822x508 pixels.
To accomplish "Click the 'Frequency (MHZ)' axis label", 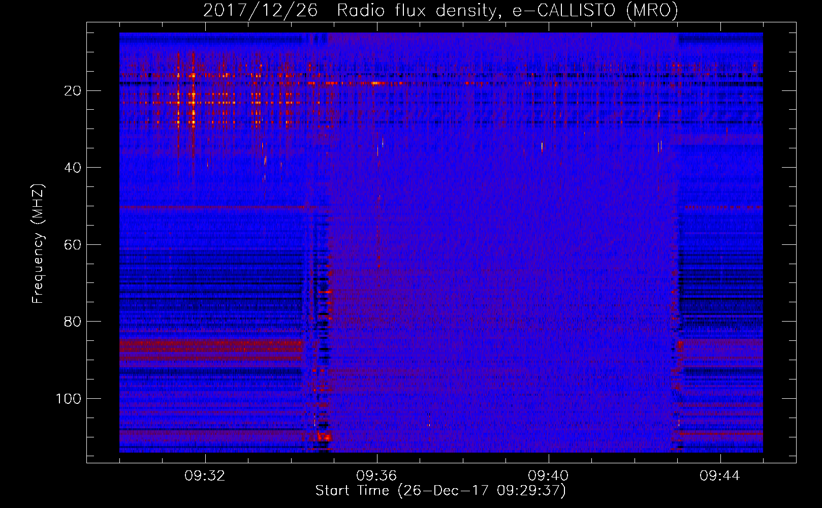I will 38,243.
